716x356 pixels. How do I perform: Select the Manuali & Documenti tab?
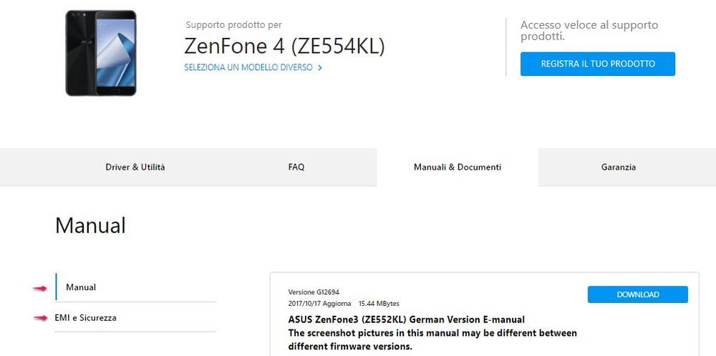pyautogui.click(x=458, y=167)
